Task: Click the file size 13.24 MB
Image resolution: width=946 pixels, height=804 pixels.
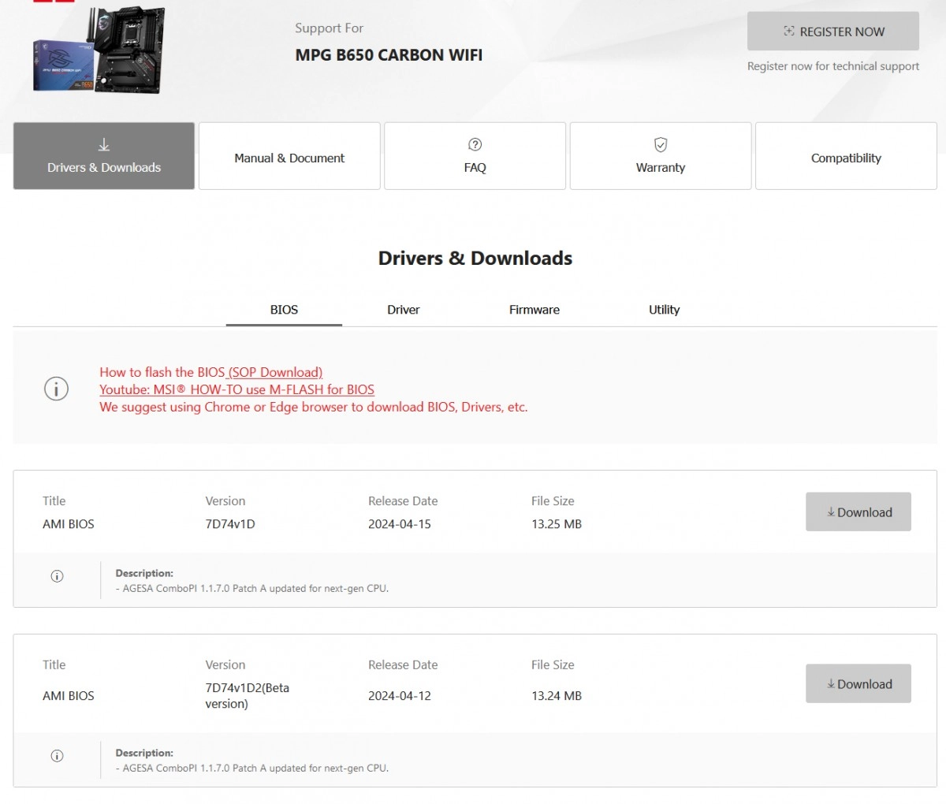Action: point(557,696)
